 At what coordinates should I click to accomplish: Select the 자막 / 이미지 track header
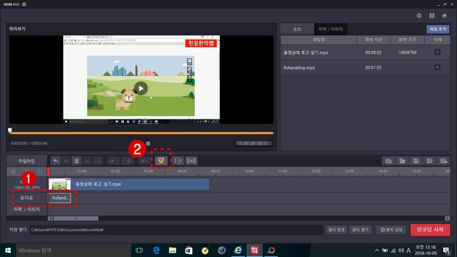tap(26, 209)
